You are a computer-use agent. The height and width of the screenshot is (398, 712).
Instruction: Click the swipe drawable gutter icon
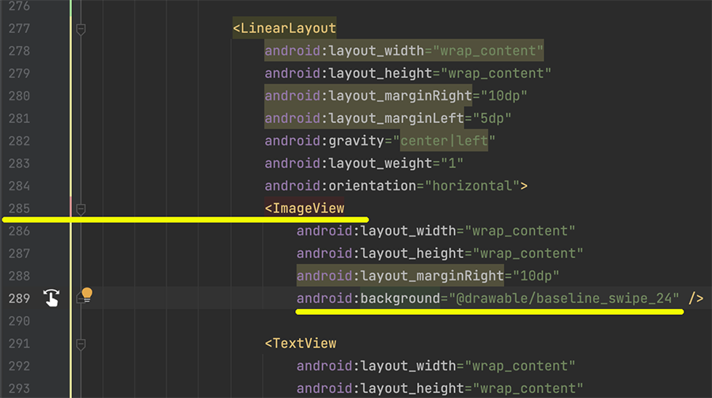click(x=51, y=298)
